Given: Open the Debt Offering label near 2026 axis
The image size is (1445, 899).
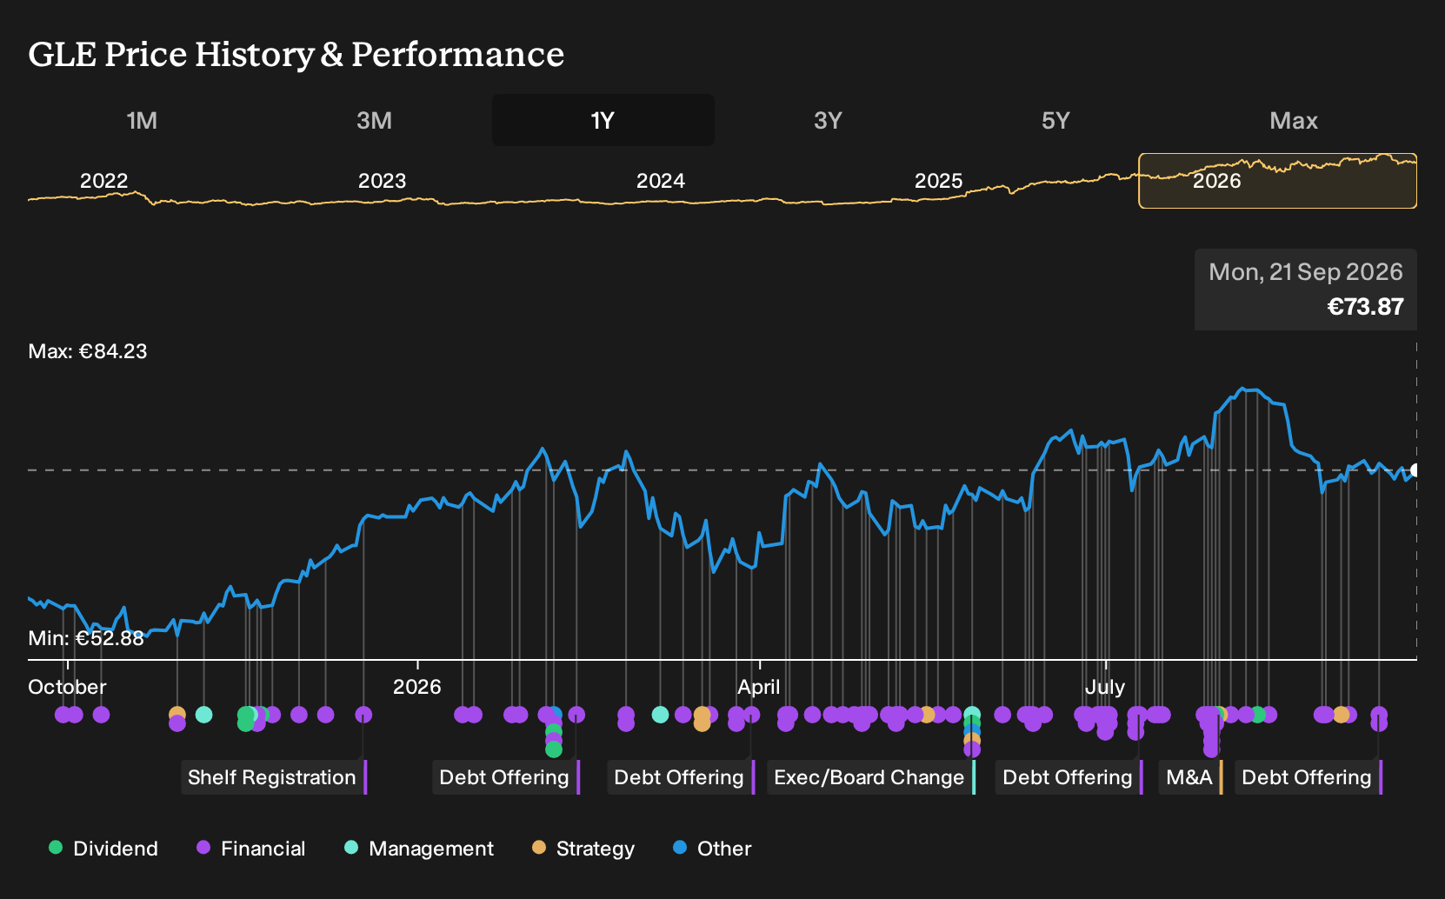Looking at the screenshot, I should (x=505, y=777).
